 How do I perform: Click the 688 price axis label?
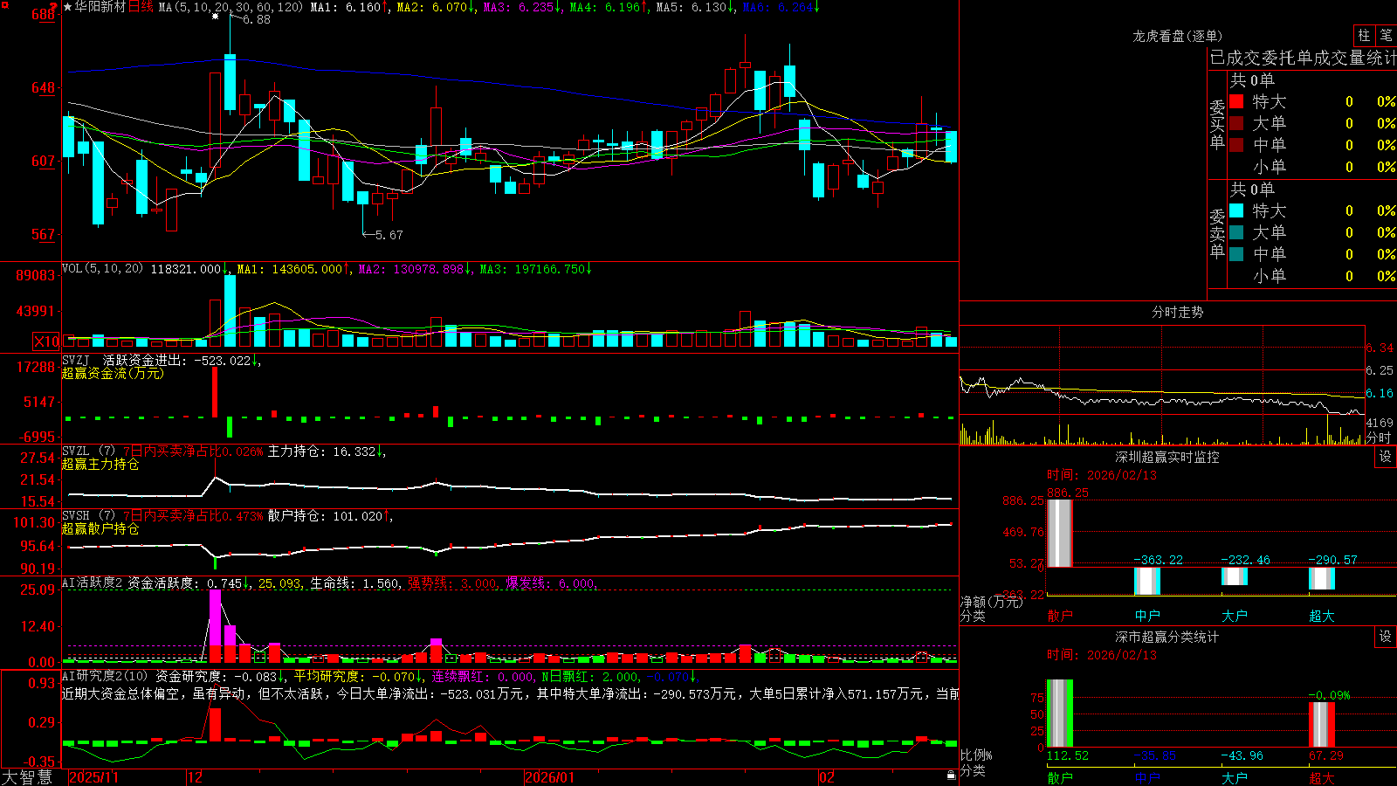click(x=44, y=14)
